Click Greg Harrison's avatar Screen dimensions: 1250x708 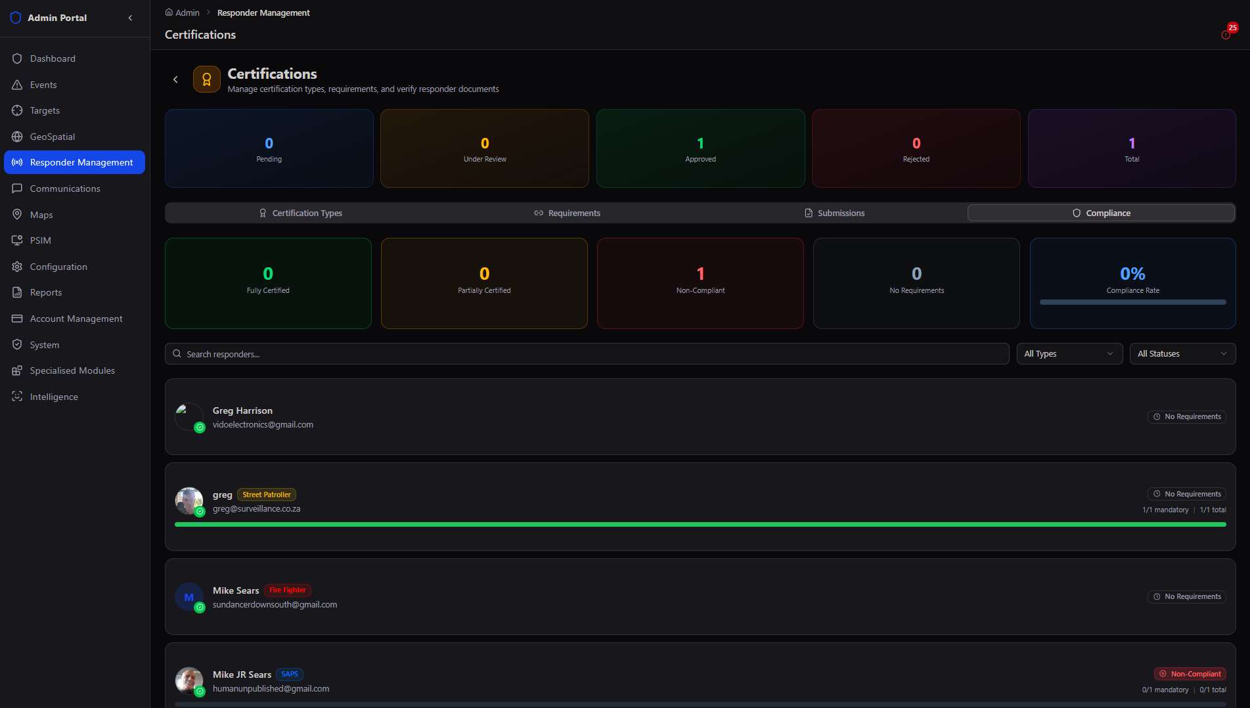[x=189, y=417]
